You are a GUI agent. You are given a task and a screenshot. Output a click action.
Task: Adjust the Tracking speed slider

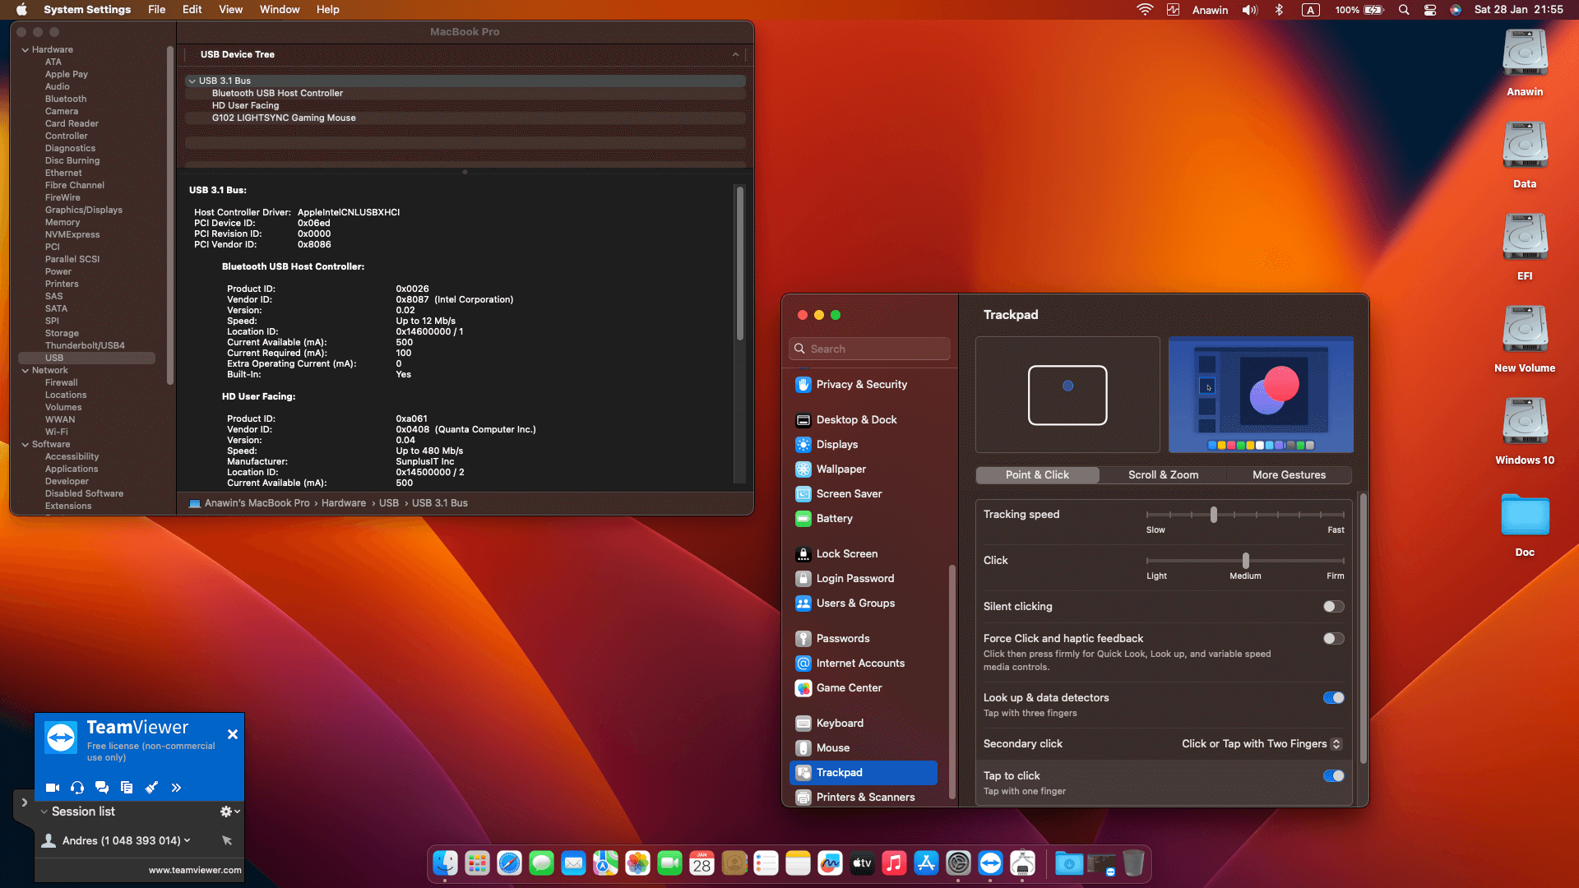[x=1214, y=514]
